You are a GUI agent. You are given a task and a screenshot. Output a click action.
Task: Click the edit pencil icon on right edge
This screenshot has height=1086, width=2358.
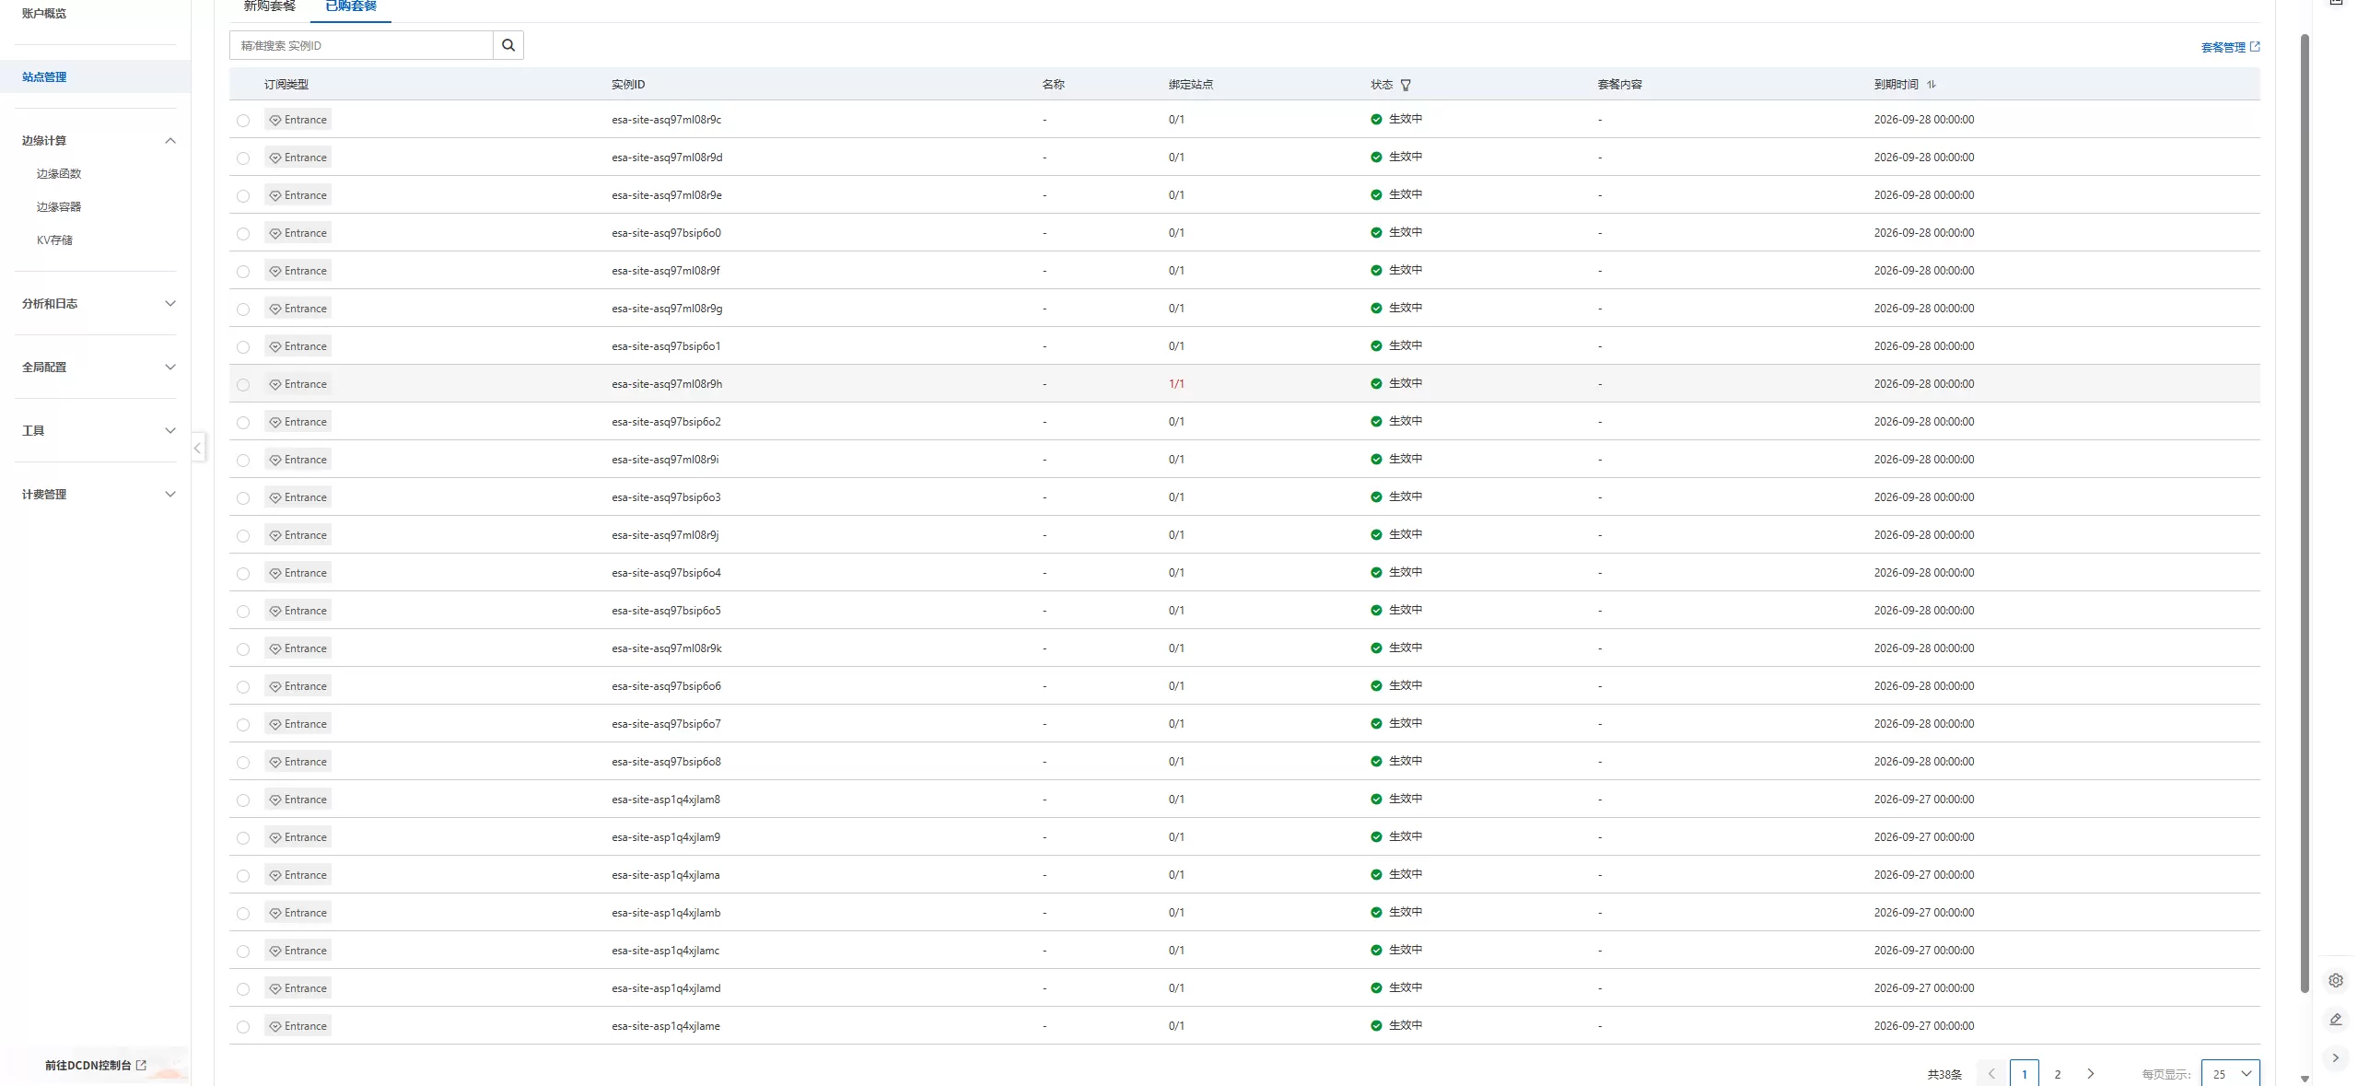point(2336,1019)
